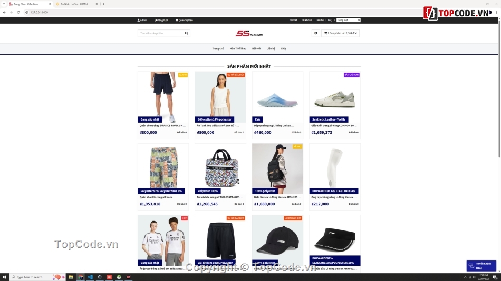Expand the Tiếng Việt language dropdown

348,20
